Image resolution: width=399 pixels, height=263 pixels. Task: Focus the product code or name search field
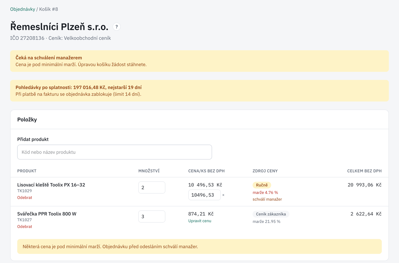pos(114,152)
